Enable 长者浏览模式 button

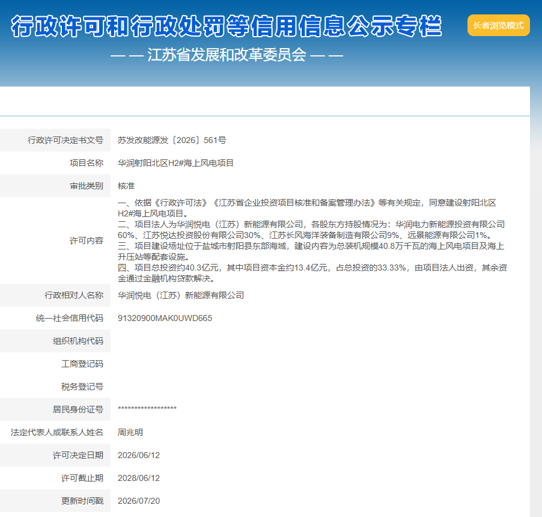498,25
